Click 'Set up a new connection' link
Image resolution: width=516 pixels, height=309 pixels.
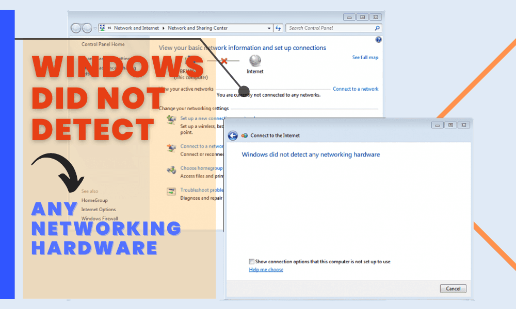click(202, 118)
